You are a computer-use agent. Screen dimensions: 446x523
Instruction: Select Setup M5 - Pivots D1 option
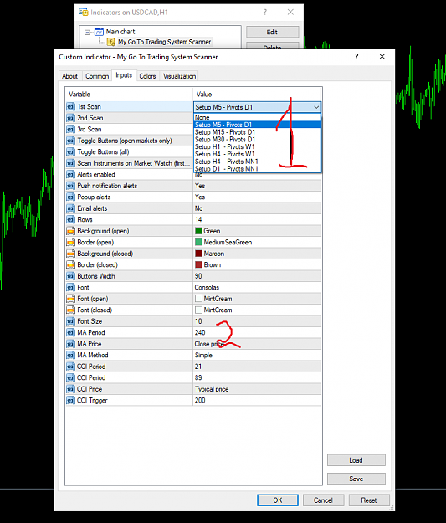coord(258,125)
